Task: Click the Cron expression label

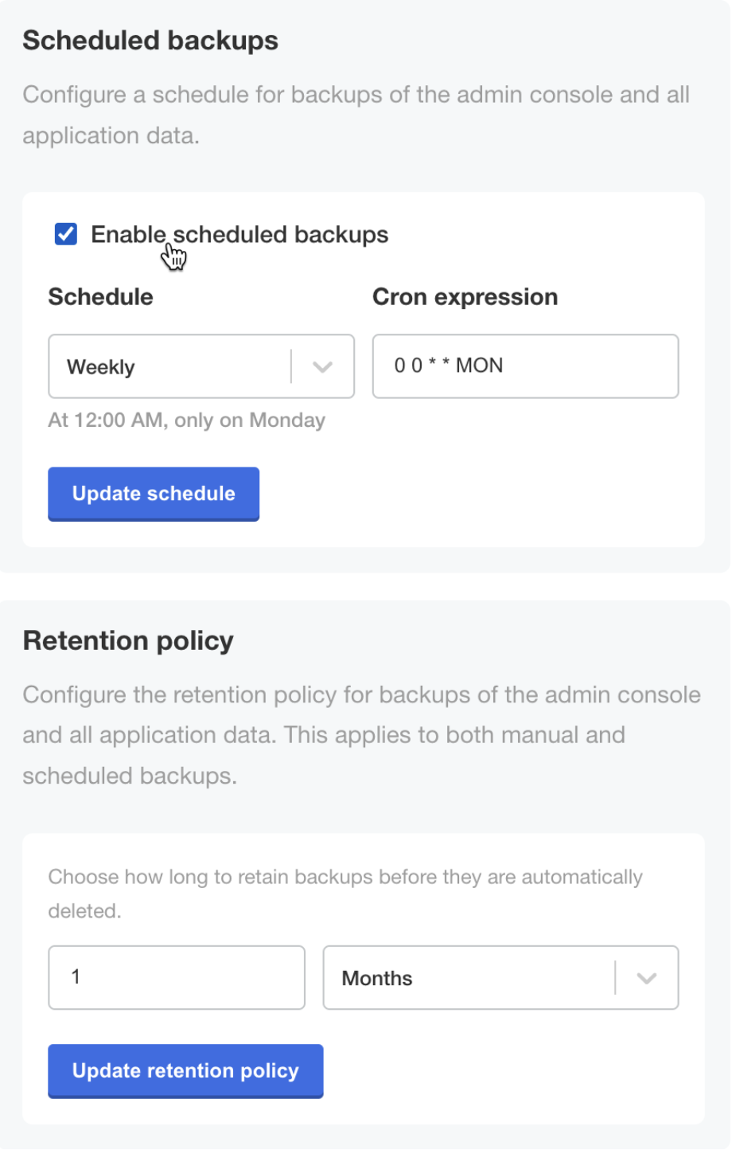Action: click(x=465, y=296)
